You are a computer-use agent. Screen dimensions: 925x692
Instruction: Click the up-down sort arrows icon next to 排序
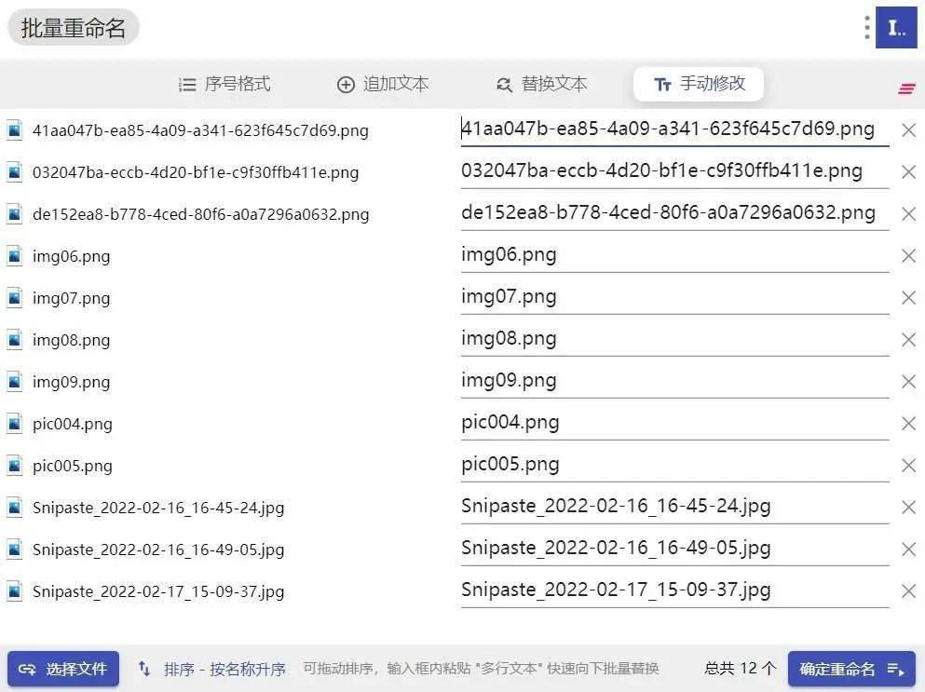click(144, 669)
